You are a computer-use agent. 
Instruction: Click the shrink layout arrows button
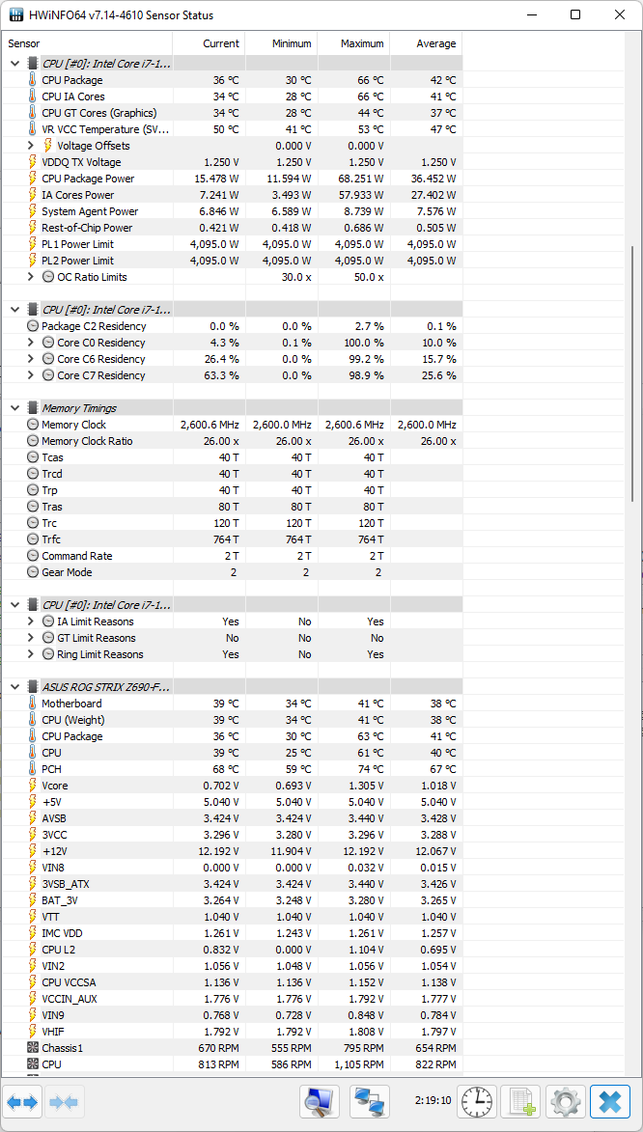[x=67, y=1102]
